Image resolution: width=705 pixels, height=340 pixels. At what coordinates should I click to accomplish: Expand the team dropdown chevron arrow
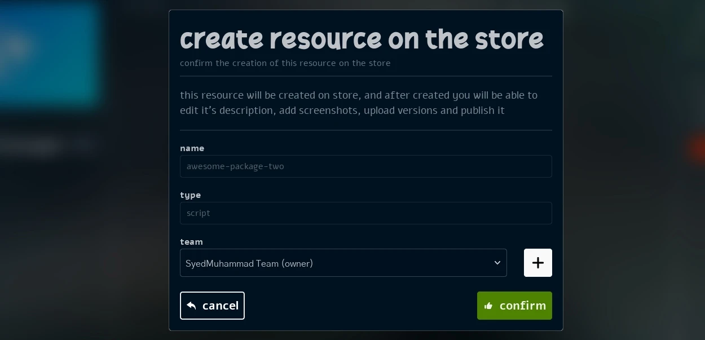point(497,263)
